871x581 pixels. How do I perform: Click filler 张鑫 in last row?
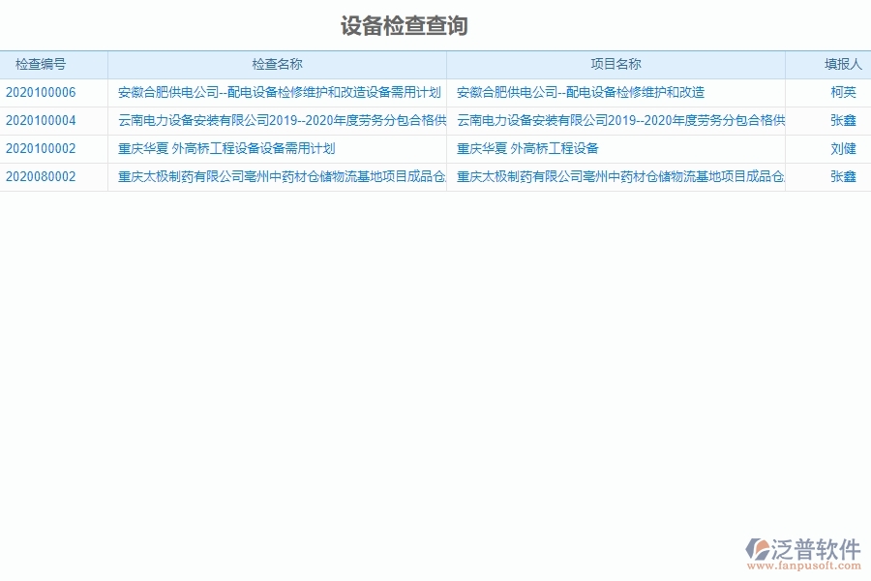pyautogui.click(x=829, y=176)
